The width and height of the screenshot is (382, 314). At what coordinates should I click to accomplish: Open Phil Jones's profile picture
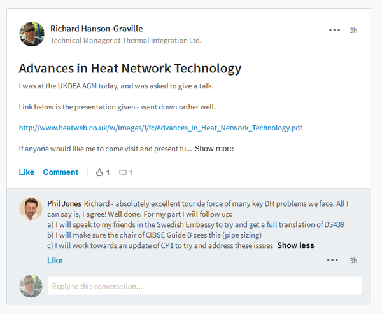pyautogui.click(x=31, y=209)
